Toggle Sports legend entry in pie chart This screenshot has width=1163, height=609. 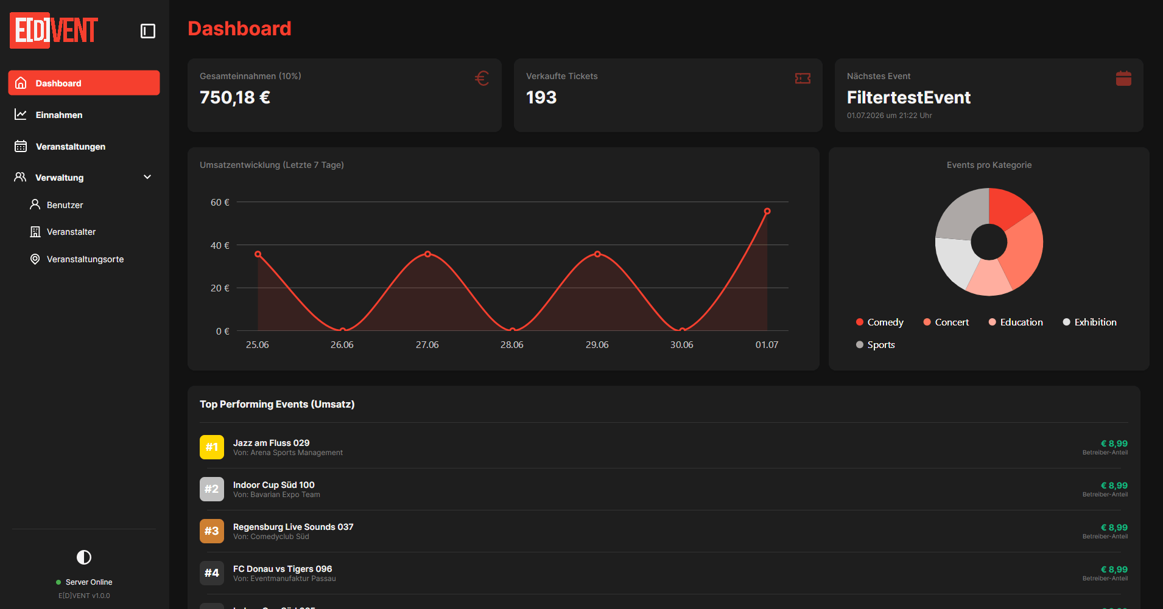point(876,345)
